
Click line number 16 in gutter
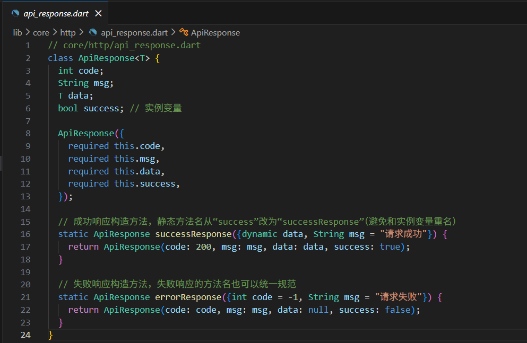click(x=25, y=234)
